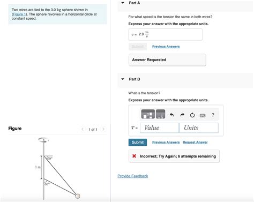Click the Value input field
This screenshot has height=202, width=254.
(159, 128)
